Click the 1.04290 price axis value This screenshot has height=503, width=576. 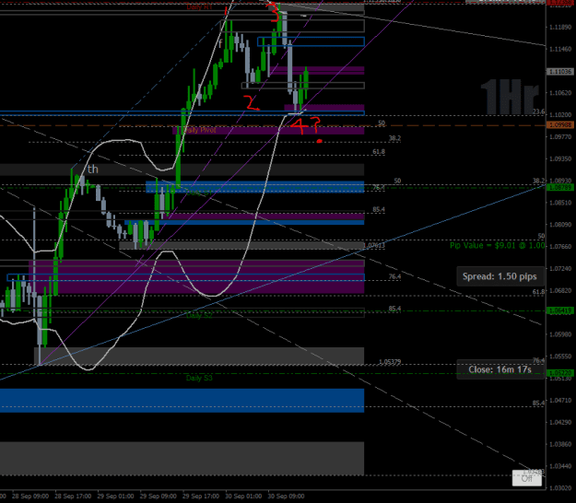560,422
